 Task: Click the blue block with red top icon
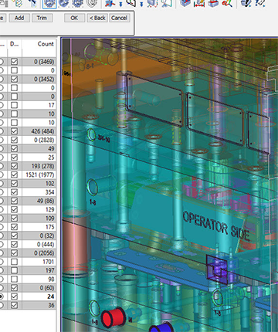tap(213, 3)
